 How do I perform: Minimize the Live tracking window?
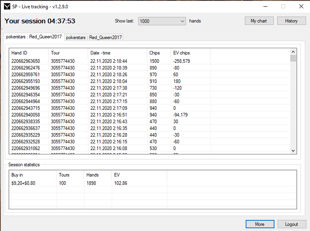click(x=265, y=7)
